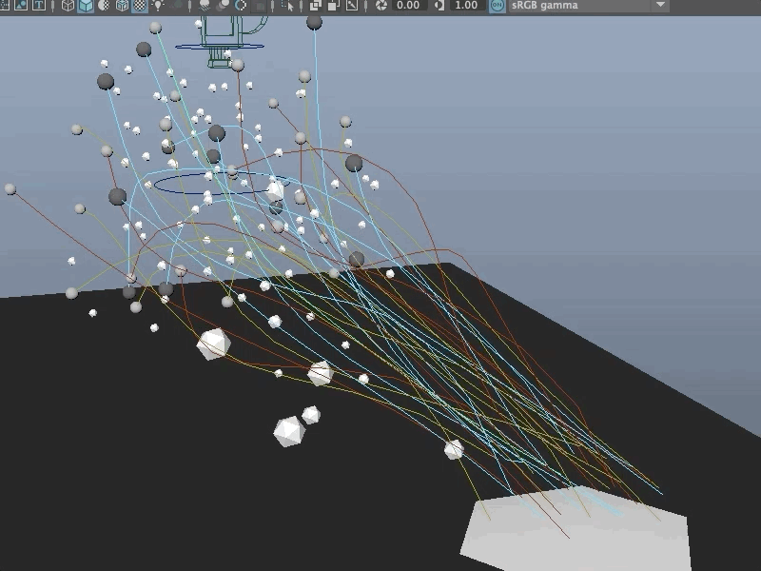Toggle X-Ray Active Components icon

[334, 6]
